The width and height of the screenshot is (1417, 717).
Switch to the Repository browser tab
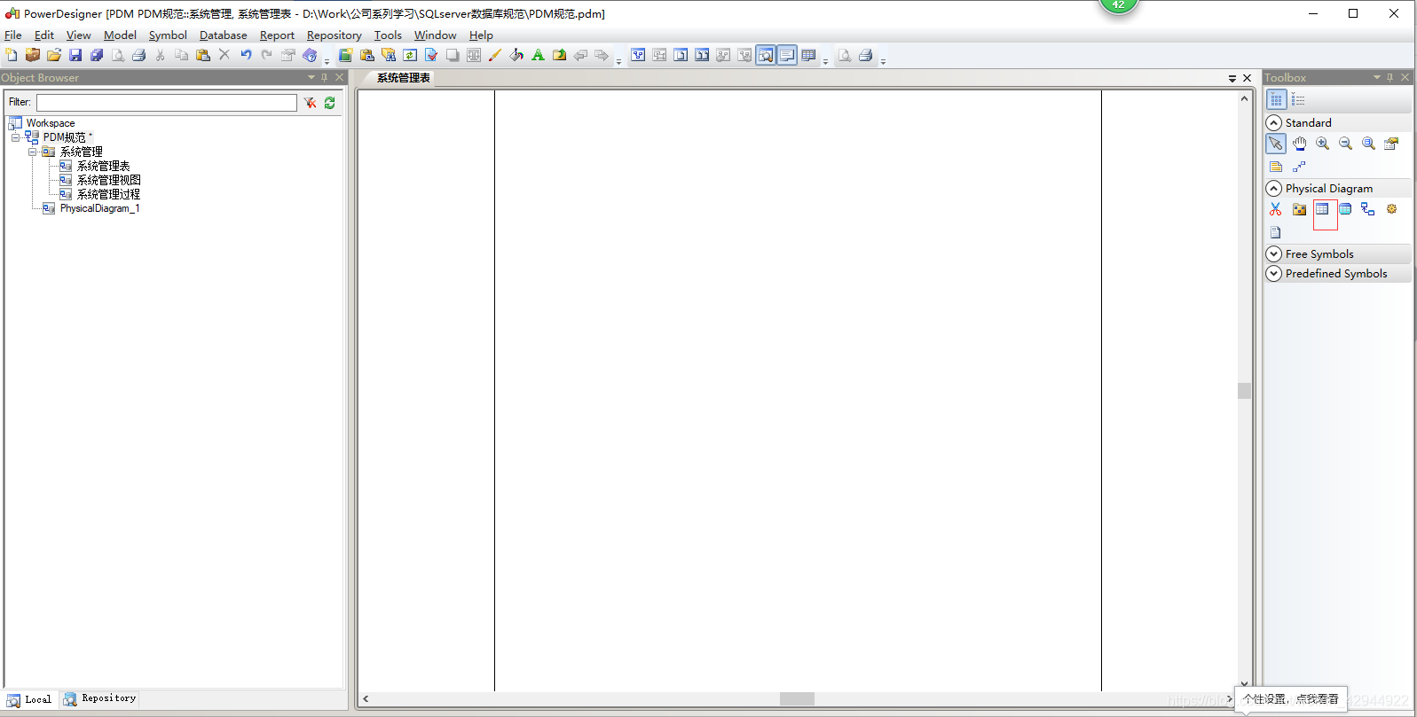pos(99,698)
